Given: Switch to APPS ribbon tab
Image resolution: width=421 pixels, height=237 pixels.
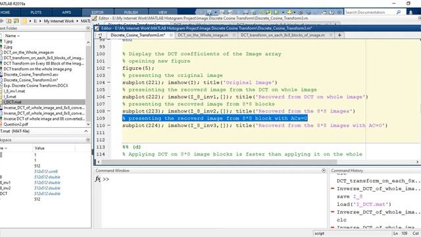Looking at the screenshot, I should click(66, 13).
